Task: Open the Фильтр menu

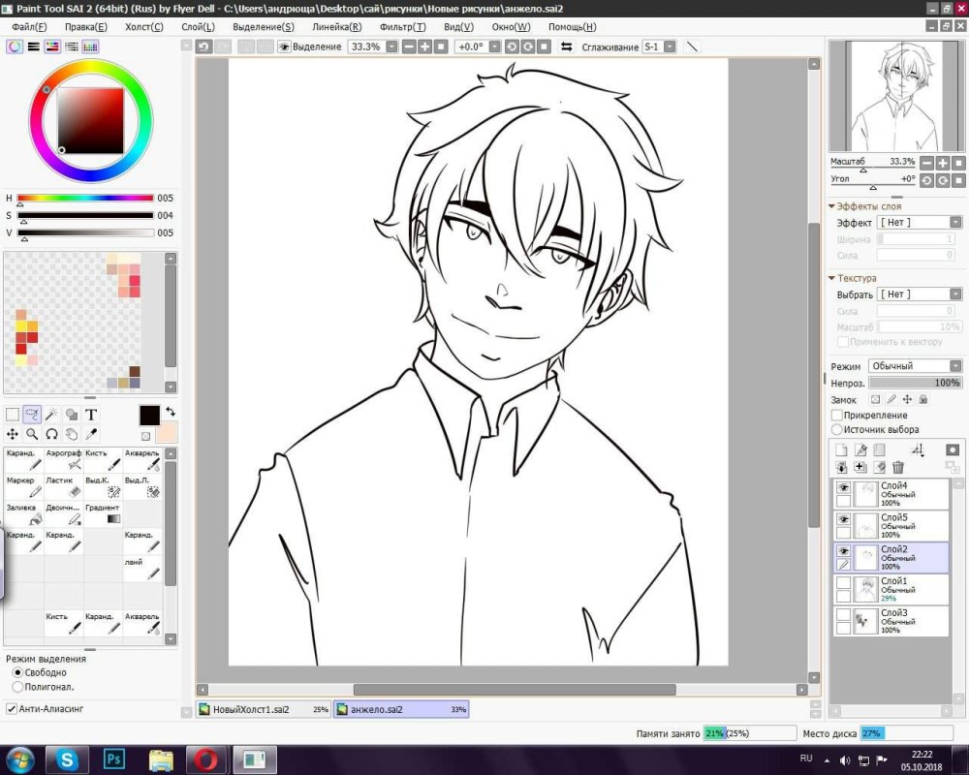Action: click(402, 27)
